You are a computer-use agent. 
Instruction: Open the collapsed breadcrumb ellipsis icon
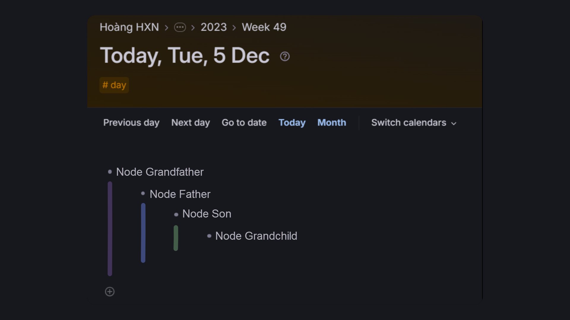180,27
